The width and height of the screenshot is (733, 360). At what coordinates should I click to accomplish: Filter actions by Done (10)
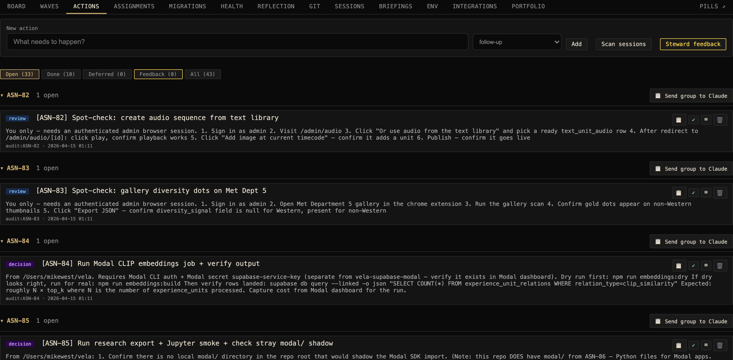tap(61, 74)
